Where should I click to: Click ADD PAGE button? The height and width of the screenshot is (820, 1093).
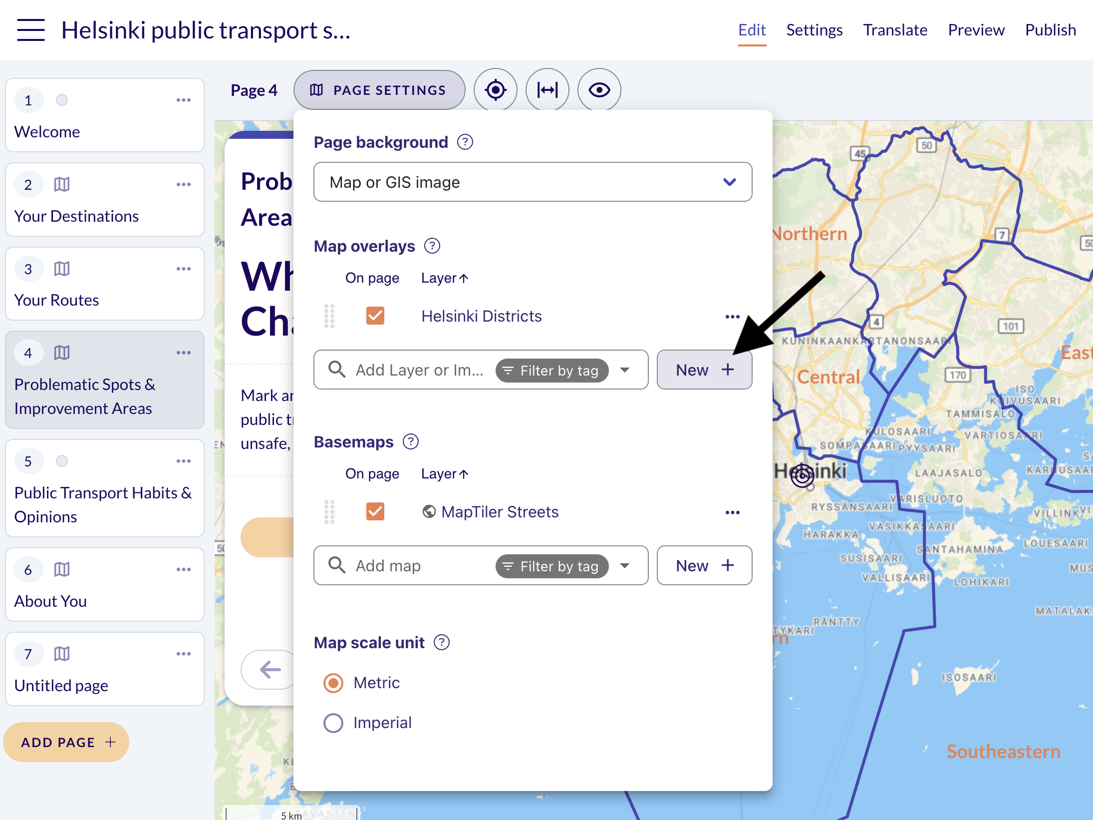coord(66,743)
